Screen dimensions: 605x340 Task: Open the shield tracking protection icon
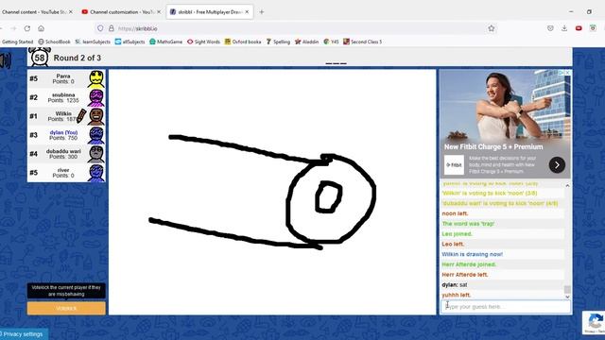100,28
